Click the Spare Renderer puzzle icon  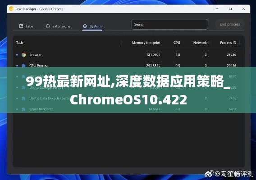(24, 109)
